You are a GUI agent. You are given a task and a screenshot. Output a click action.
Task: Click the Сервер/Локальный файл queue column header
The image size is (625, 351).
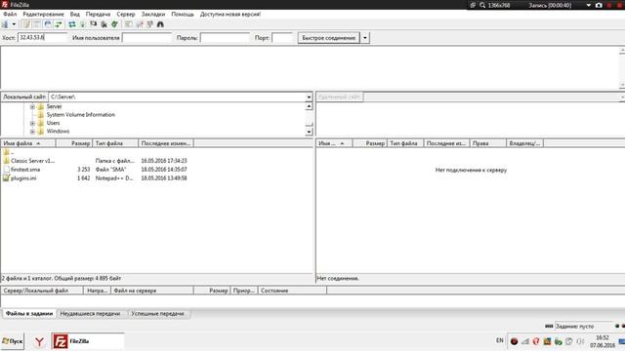point(42,291)
